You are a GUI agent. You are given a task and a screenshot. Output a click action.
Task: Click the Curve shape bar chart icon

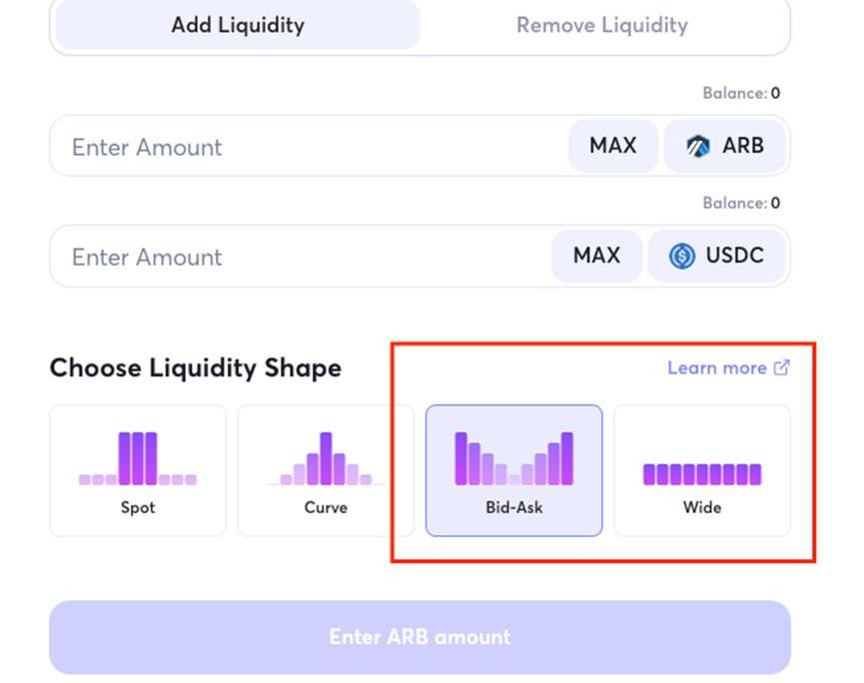(326, 458)
